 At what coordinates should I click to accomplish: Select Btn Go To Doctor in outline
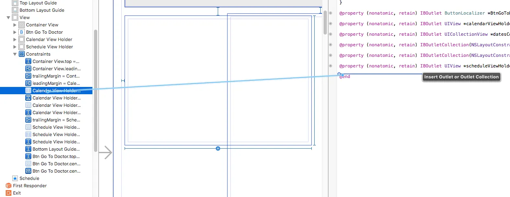click(44, 32)
